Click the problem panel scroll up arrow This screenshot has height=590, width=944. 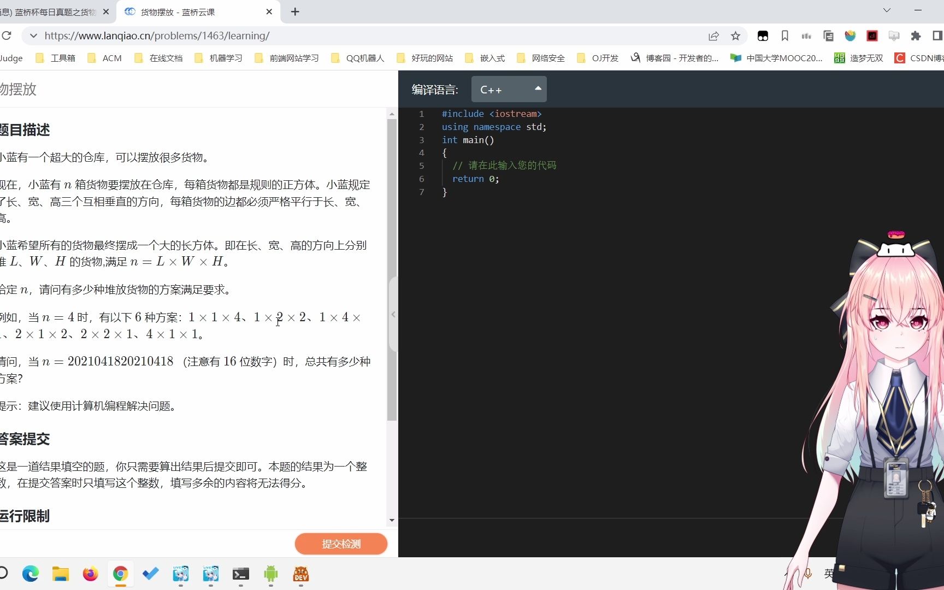pyautogui.click(x=392, y=114)
